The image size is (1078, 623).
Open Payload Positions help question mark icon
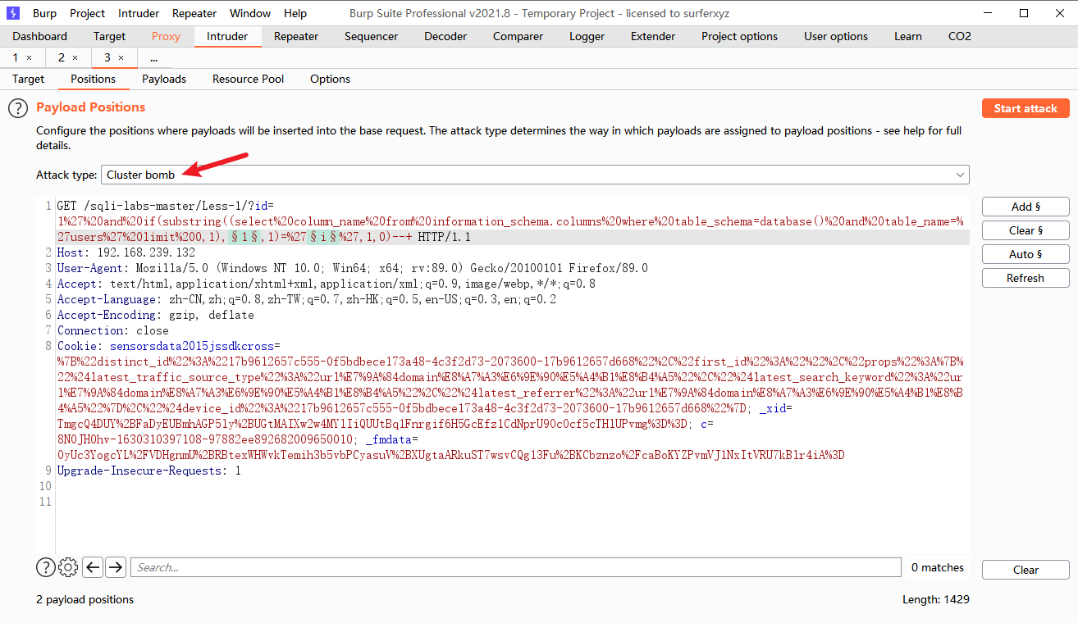click(18, 108)
